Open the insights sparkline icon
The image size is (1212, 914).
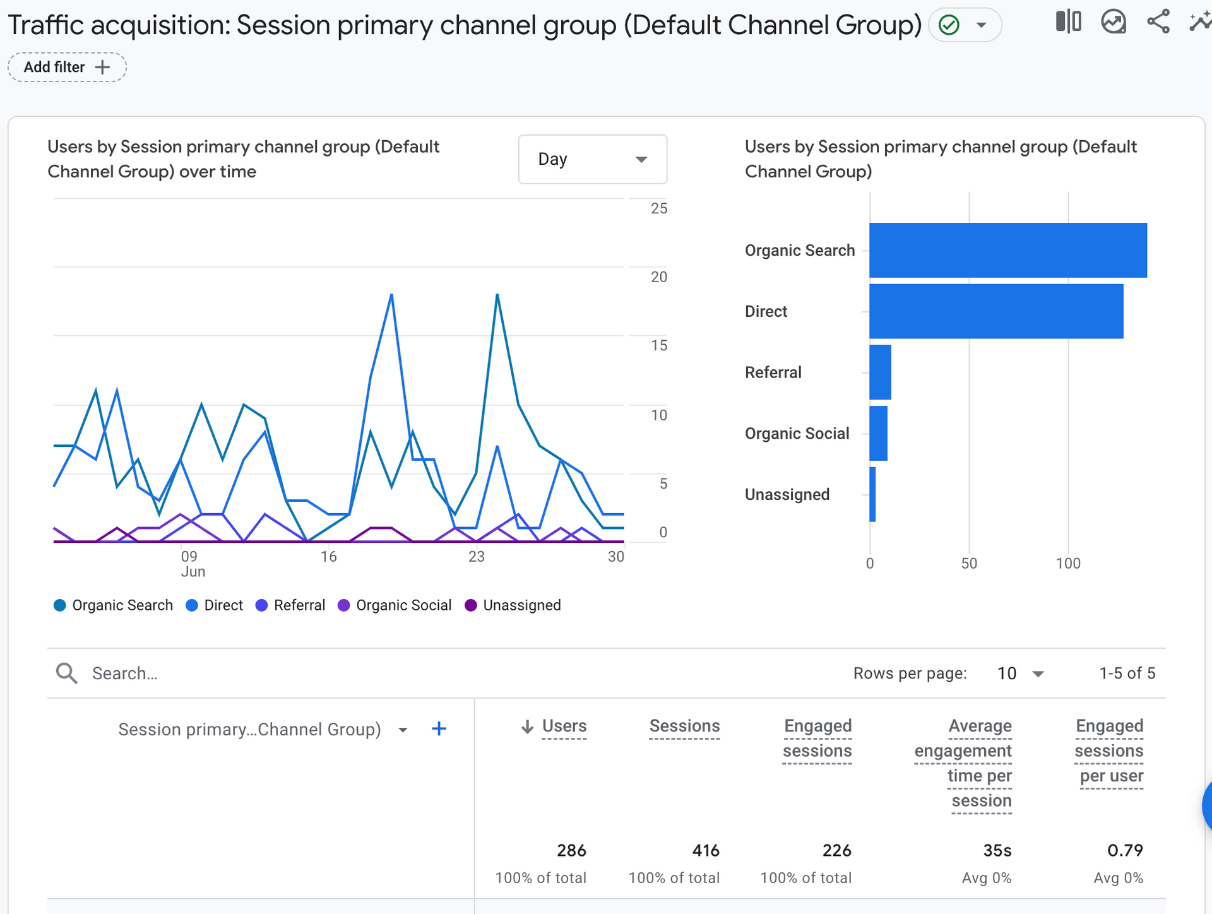(x=1199, y=22)
